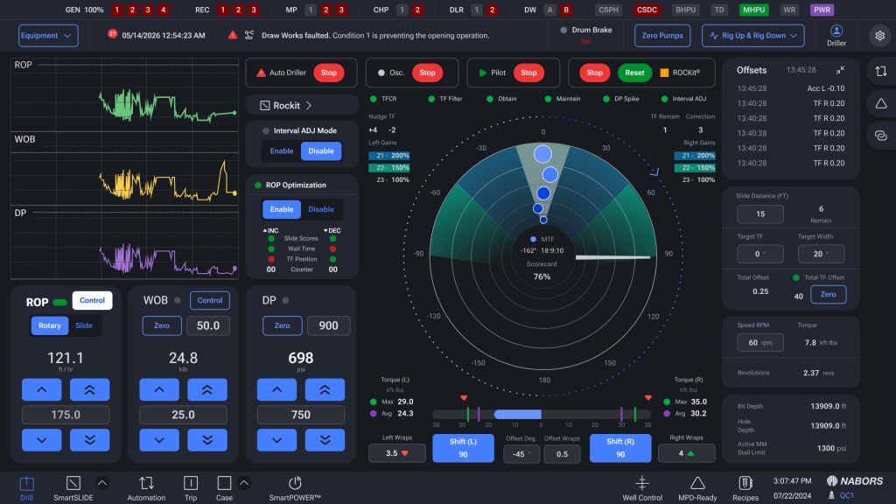Open Recipes screen
The image size is (896, 504).
click(745, 488)
